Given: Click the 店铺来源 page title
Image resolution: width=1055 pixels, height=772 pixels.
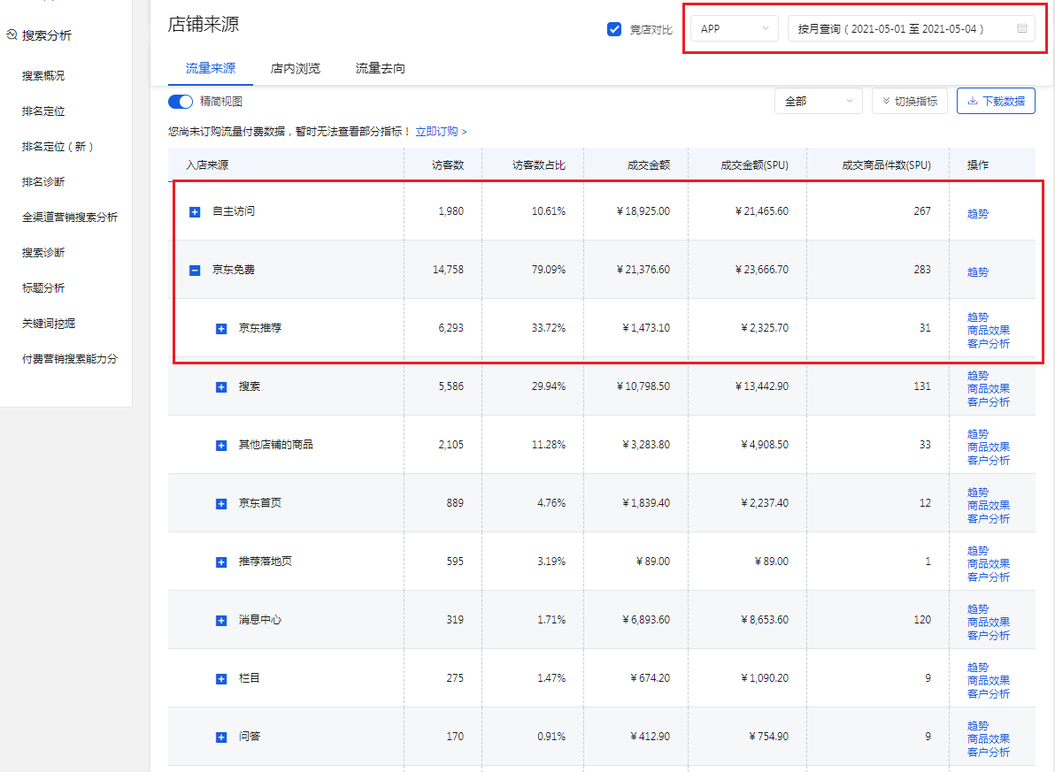Looking at the screenshot, I should click(204, 24).
